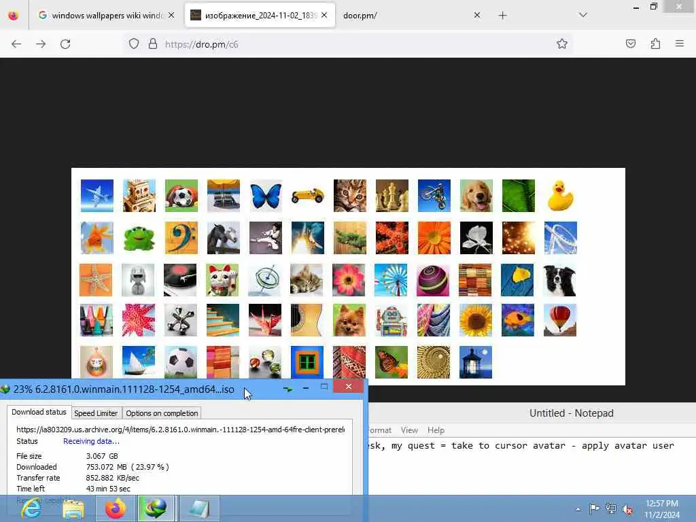Close the windows wallpapers wiki tab
696x522 pixels.
click(171, 15)
